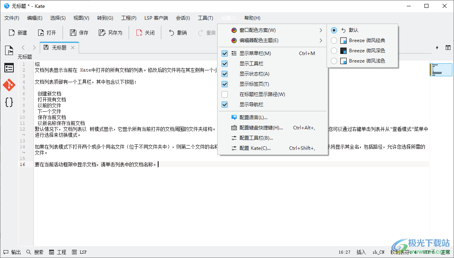Open the 输出 output panel
Image resolution: width=454 pixels, height=258 pixels.
coord(12,252)
